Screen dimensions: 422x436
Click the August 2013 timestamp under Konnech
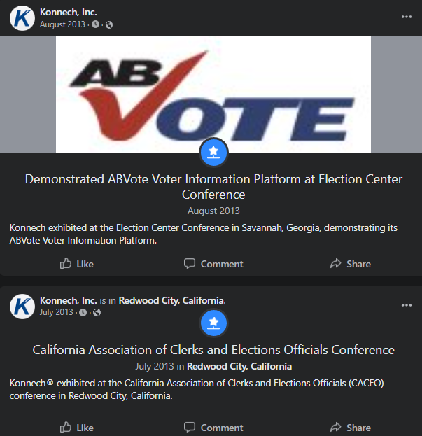tap(62, 24)
